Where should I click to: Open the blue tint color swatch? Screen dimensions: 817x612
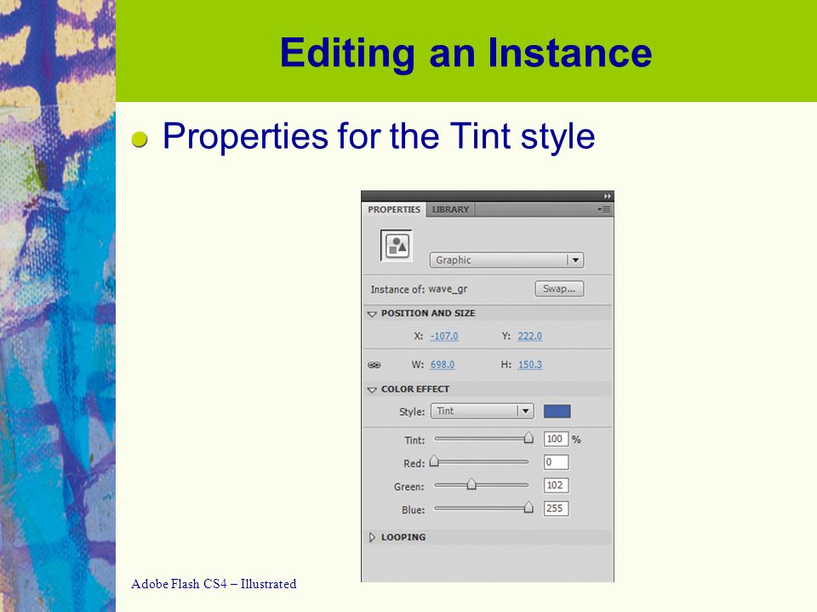coord(557,411)
